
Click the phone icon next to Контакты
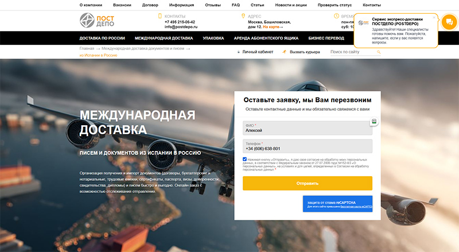point(160,16)
